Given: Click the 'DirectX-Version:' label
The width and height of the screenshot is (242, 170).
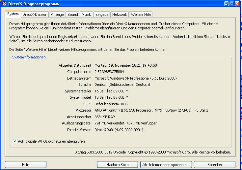Looking at the screenshot, I should (x=80, y=130).
